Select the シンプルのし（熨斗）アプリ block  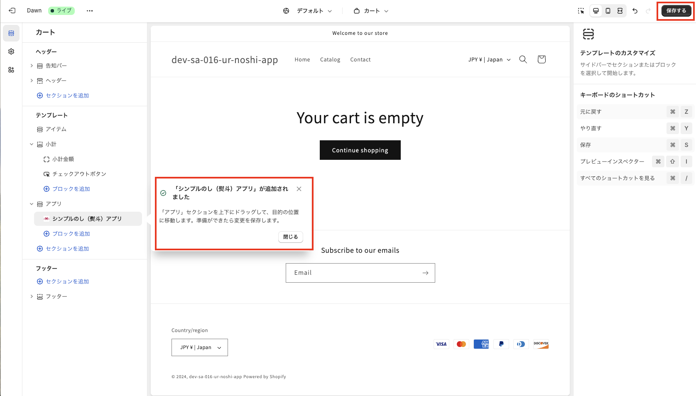tap(88, 219)
